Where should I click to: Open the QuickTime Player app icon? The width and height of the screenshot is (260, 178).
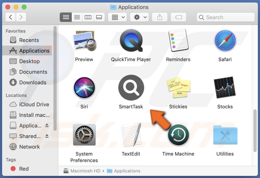point(131,40)
